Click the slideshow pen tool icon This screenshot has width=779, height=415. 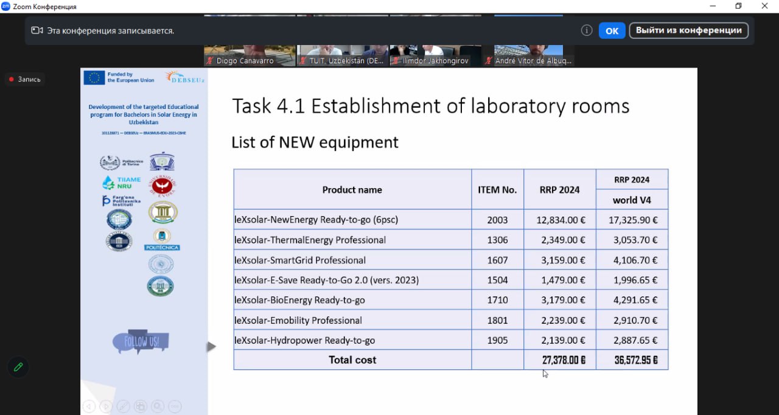123,406
